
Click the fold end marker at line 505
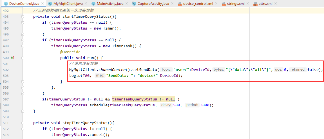pyautogui.click(x=23, y=87)
